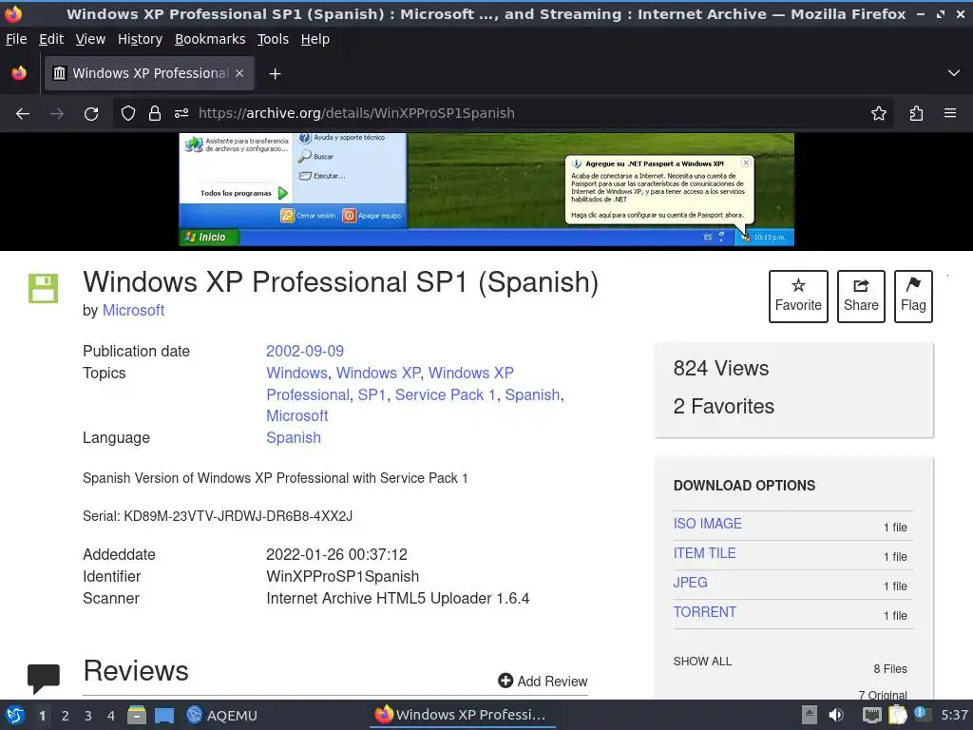This screenshot has height=730, width=973.
Task: Open the list all tabs chevron
Action: [x=954, y=73]
